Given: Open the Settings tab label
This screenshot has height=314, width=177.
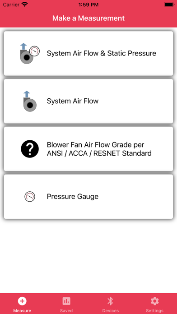Looking at the screenshot, I should click(155, 310).
